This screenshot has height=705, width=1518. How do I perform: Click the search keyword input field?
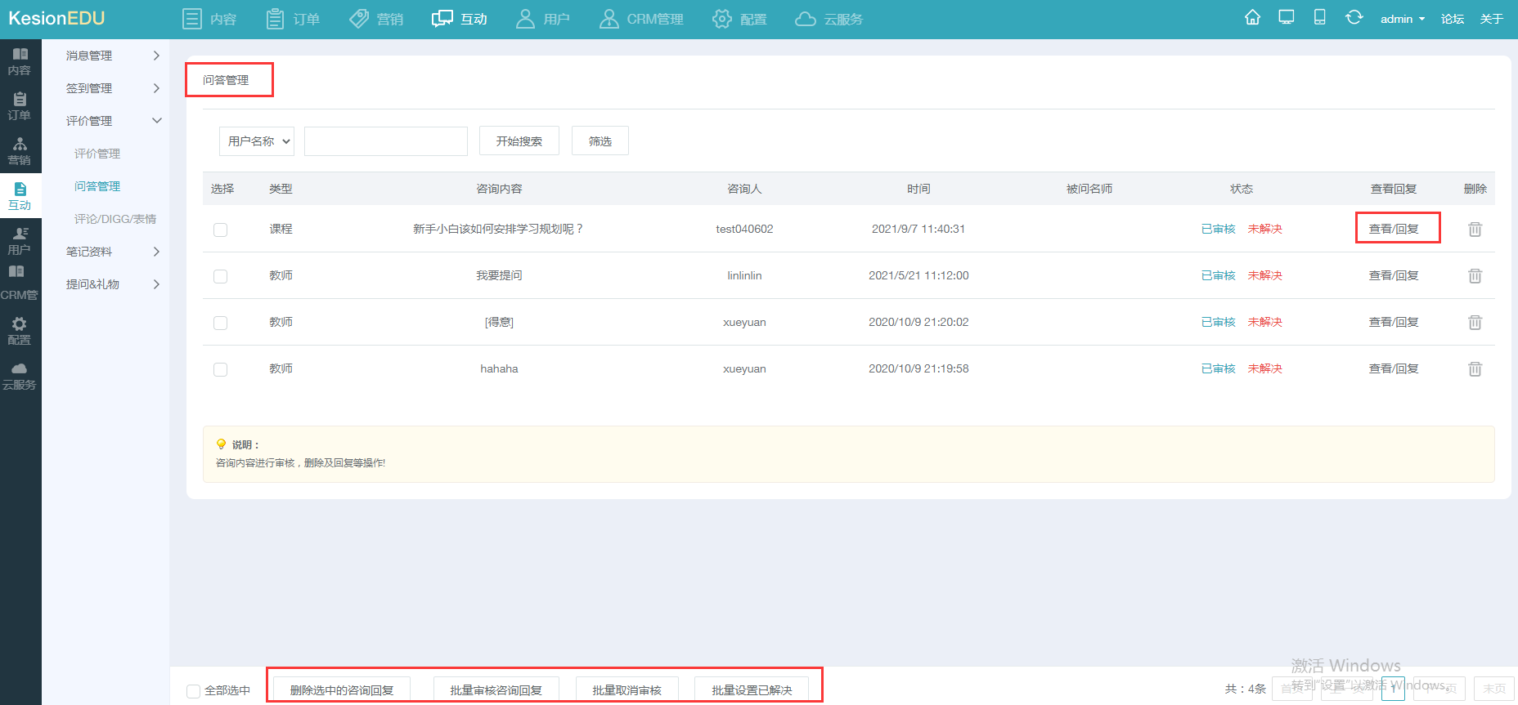pos(385,141)
